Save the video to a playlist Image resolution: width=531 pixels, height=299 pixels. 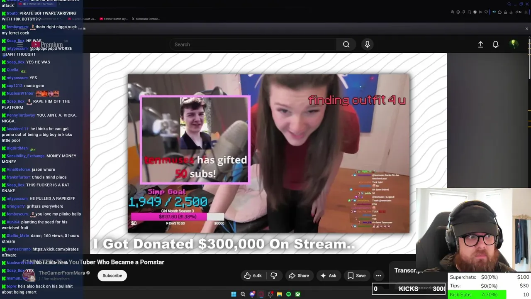click(x=356, y=276)
